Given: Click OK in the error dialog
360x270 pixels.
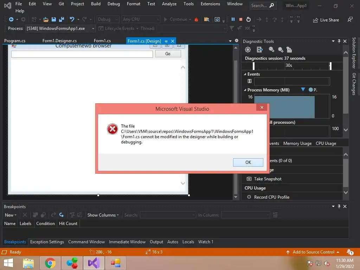Looking at the screenshot, I should pyautogui.click(x=248, y=162).
